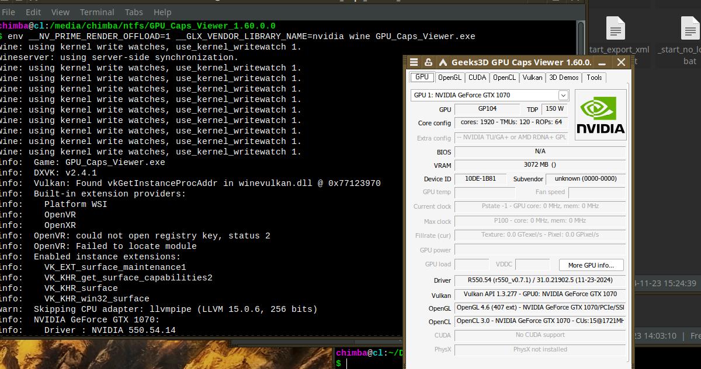701x369 pixels.
Task: Click the TDP field showing 150 W
Action: [x=554, y=109]
